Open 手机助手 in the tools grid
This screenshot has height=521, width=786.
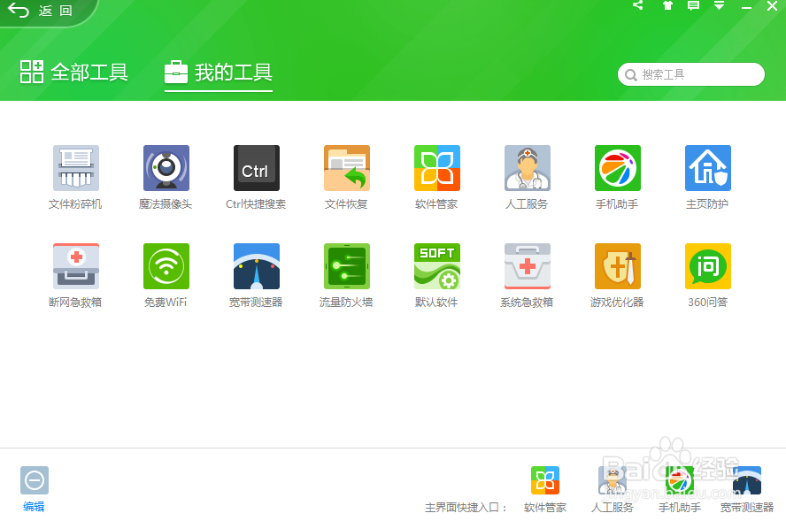point(617,168)
